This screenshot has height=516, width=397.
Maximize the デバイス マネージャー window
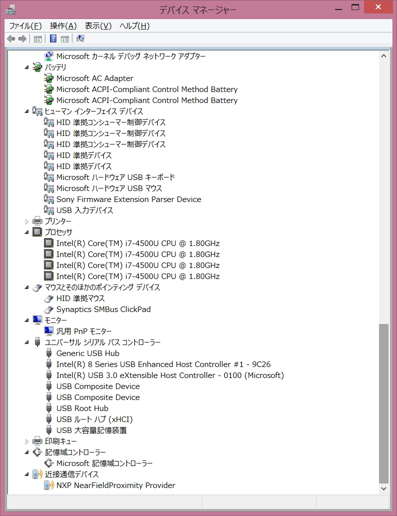pos(355,8)
